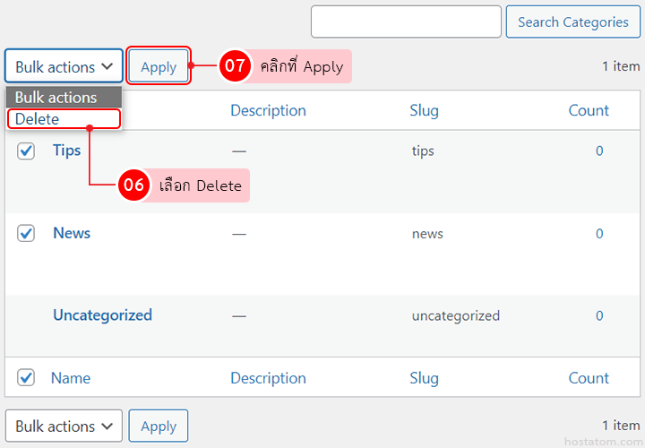Focus the category search text field
The image size is (645, 448).
coord(405,22)
